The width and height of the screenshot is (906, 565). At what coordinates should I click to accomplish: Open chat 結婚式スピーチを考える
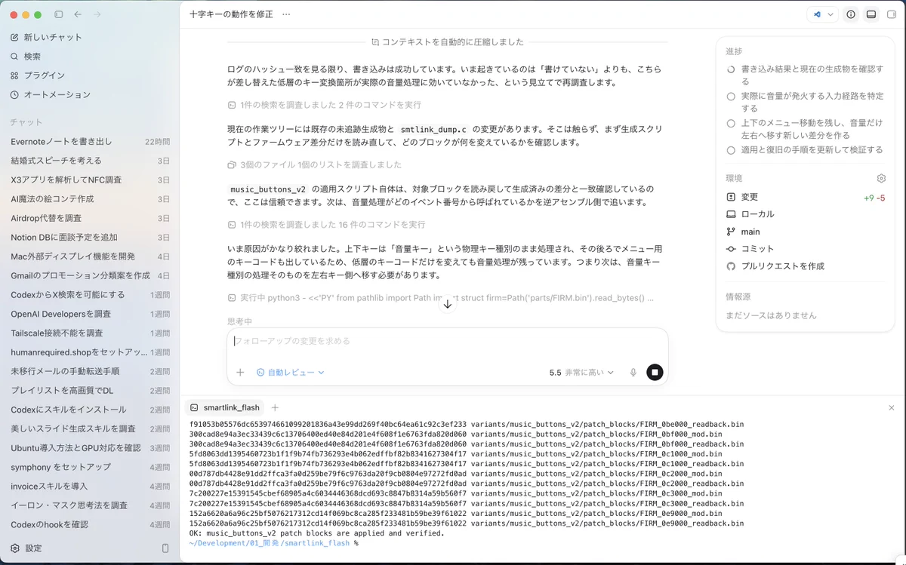coord(90,161)
